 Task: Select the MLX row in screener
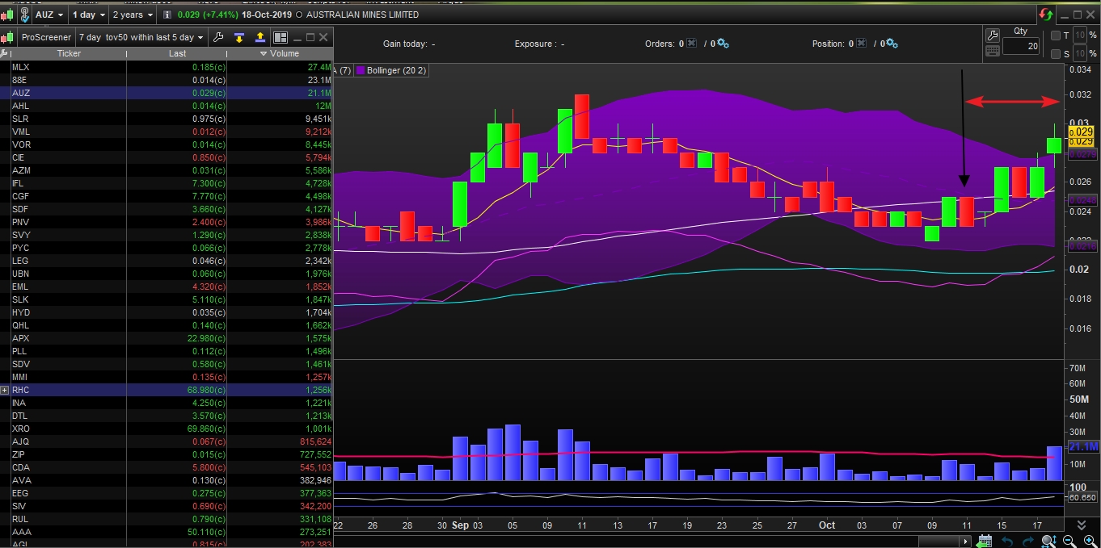[167, 67]
